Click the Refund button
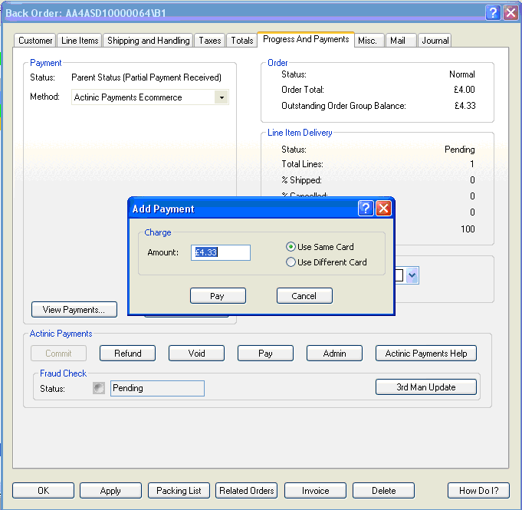This screenshot has width=522, height=510. coord(127,354)
